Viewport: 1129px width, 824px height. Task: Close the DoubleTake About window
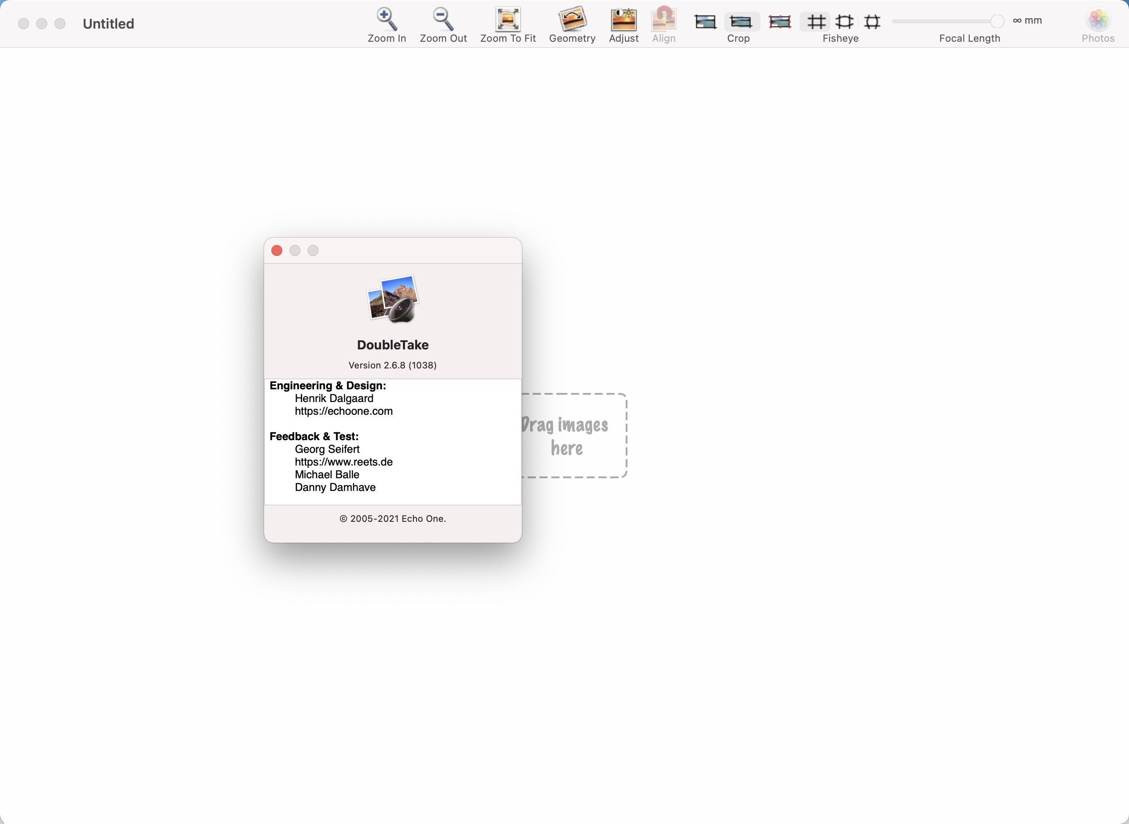[x=276, y=251]
